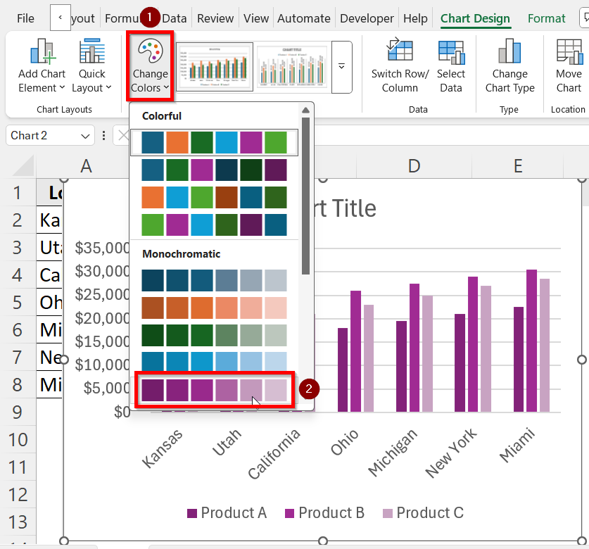Viewport: 589px width, 549px height.
Task: Select the second chart style thumbnail
Action: (x=291, y=67)
